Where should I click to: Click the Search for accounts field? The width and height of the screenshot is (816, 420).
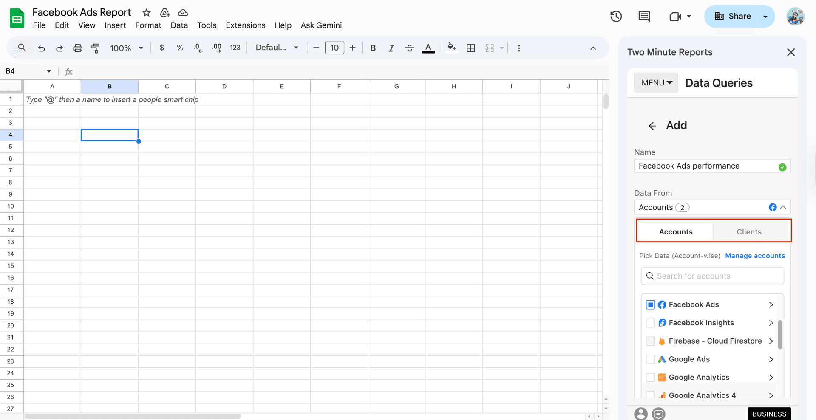click(712, 276)
